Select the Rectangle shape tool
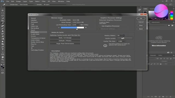The image size is (175, 98). [2, 54]
